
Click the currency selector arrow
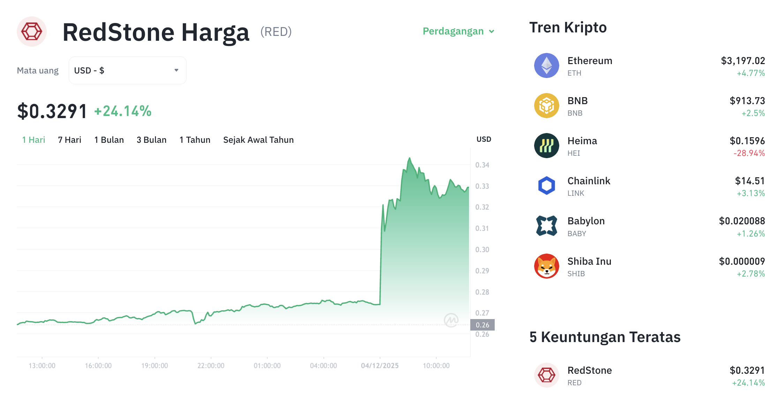pos(177,70)
